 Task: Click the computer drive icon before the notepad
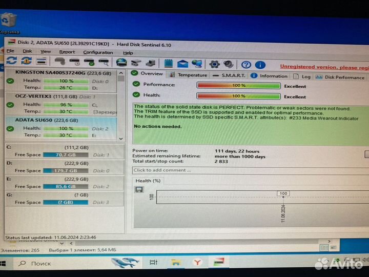(x=151, y=63)
